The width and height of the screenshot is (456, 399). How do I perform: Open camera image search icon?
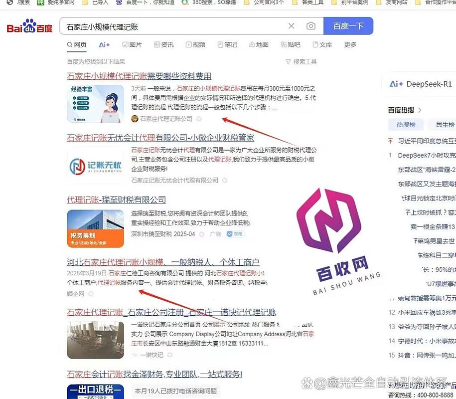[x=310, y=26]
